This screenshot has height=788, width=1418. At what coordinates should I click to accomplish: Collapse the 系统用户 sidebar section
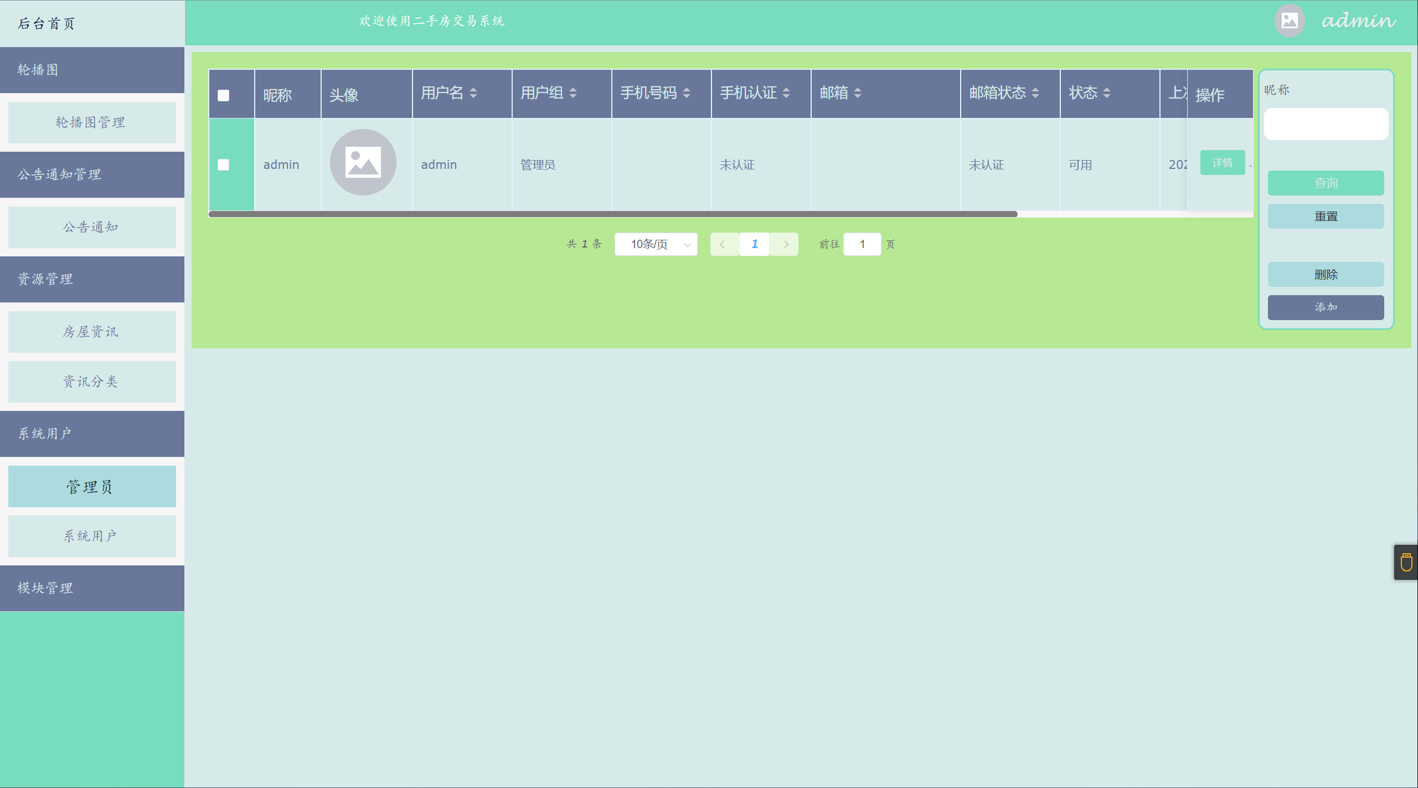coord(92,434)
